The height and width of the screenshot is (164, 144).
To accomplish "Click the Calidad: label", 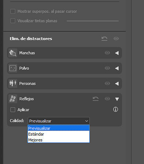I will click(17, 121).
